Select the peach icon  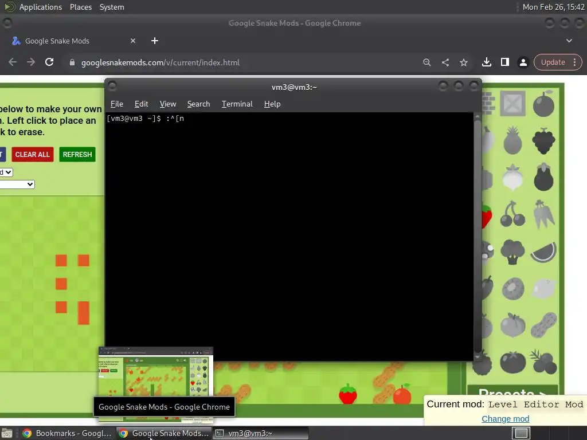point(512,325)
